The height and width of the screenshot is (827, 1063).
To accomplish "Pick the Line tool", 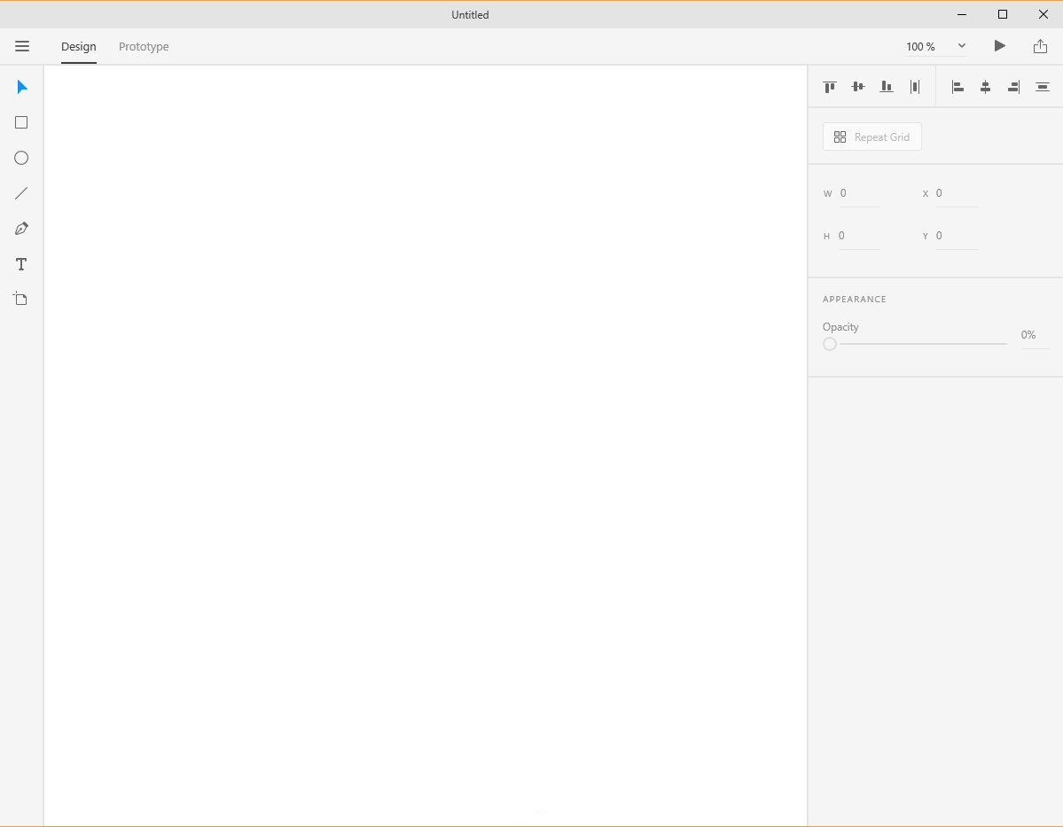I will coord(21,193).
